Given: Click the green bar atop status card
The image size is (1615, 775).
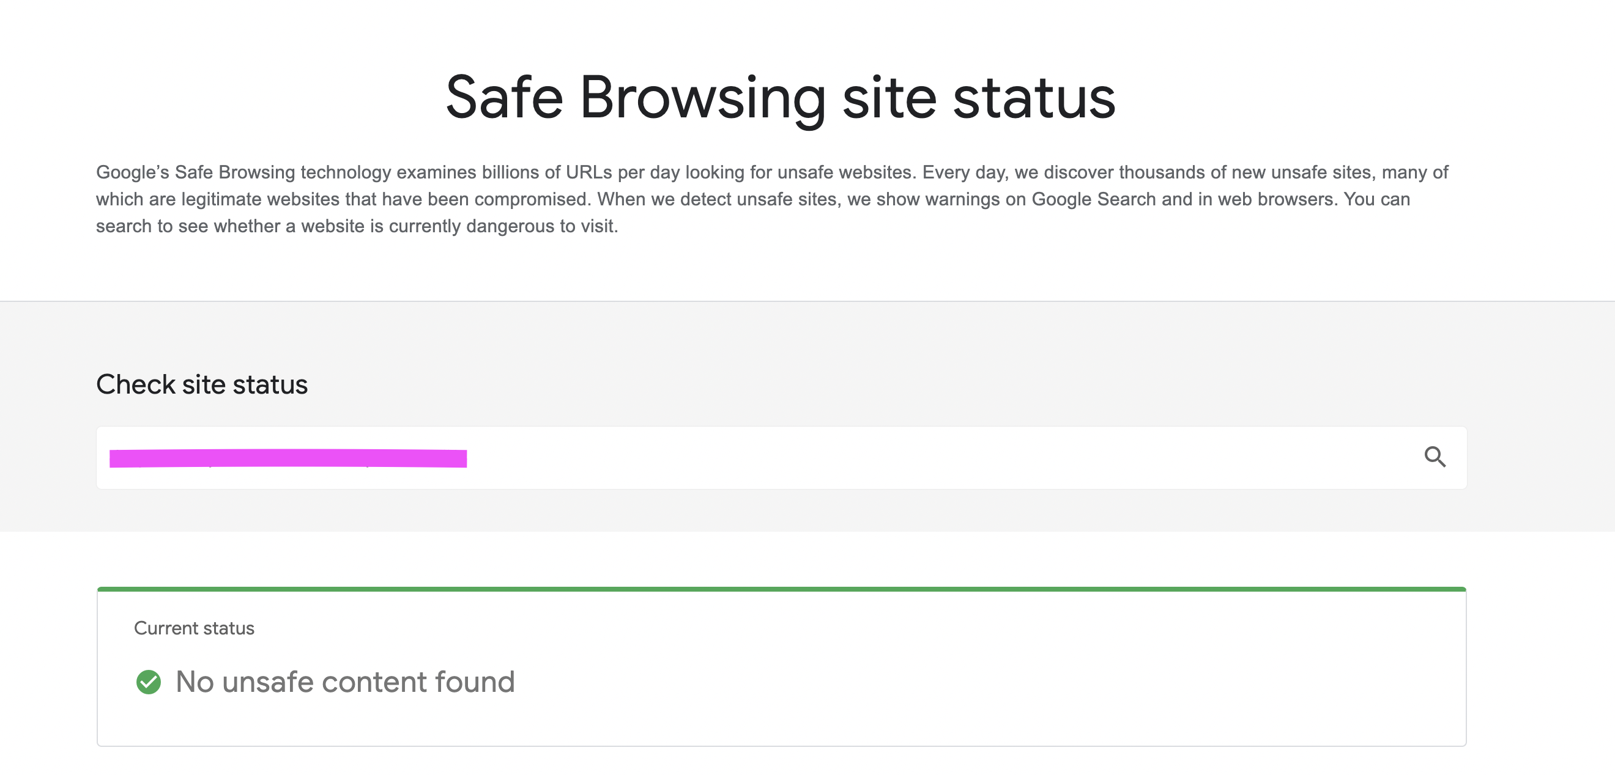Looking at the screenshot, I should click(781, 589).
